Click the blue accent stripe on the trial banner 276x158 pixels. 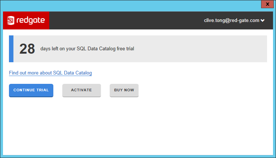[11, 49]
